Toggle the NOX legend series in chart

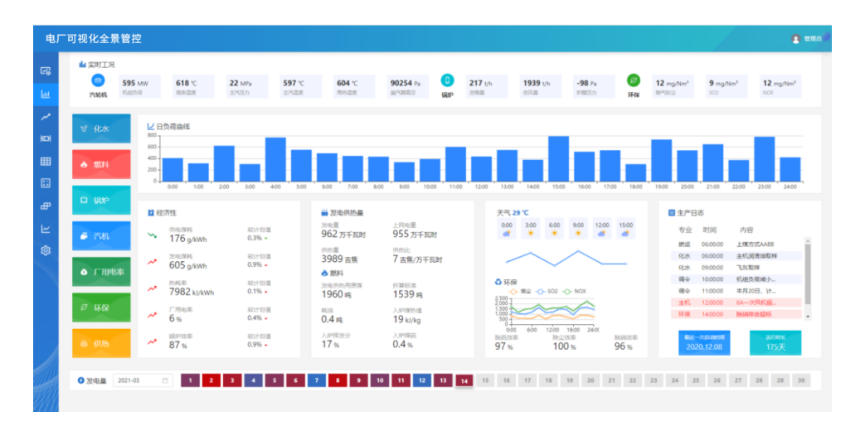pos(576,291)
